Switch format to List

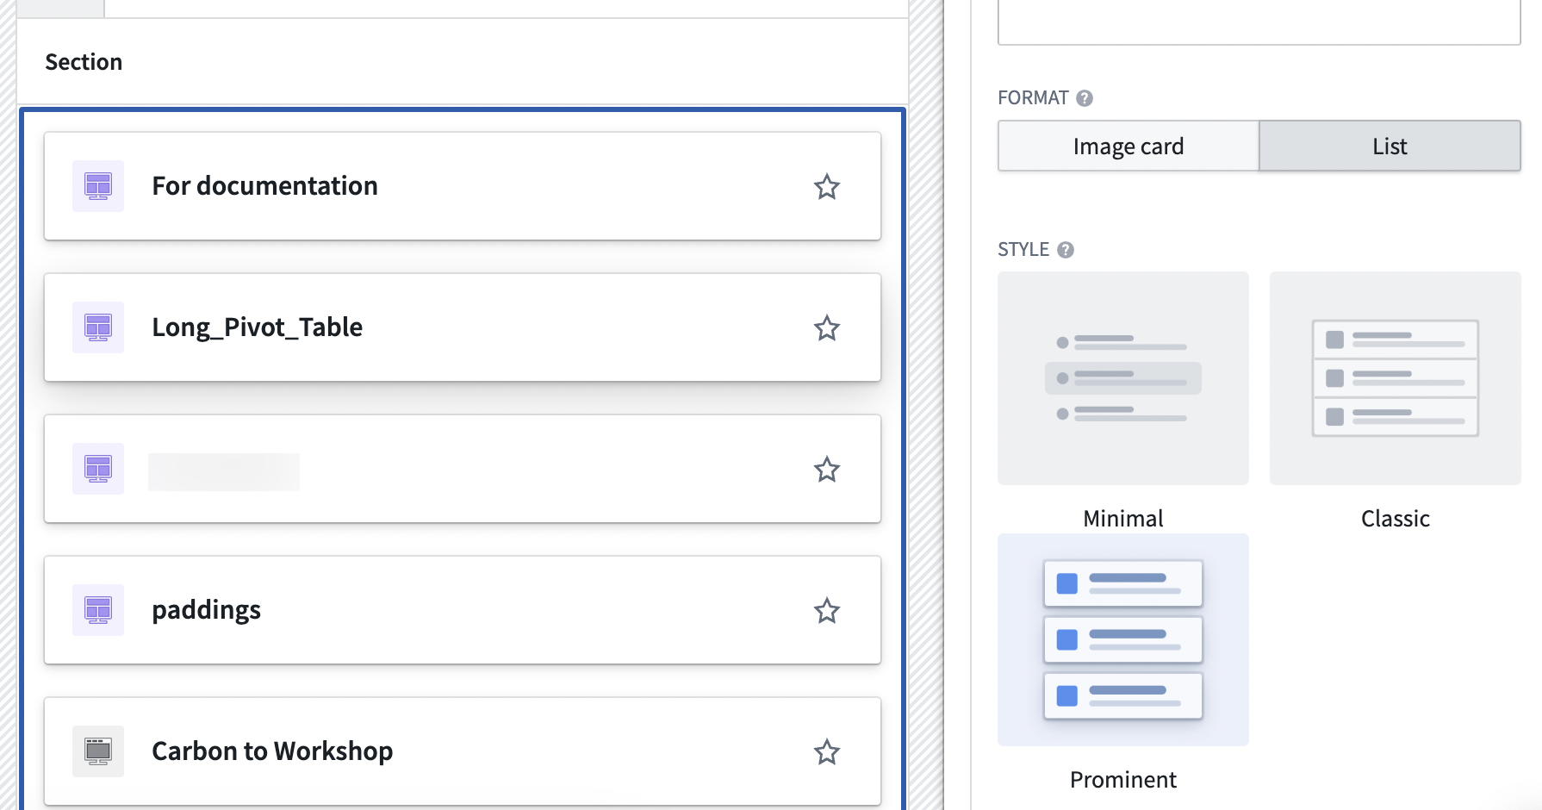tap(1390, 146)
